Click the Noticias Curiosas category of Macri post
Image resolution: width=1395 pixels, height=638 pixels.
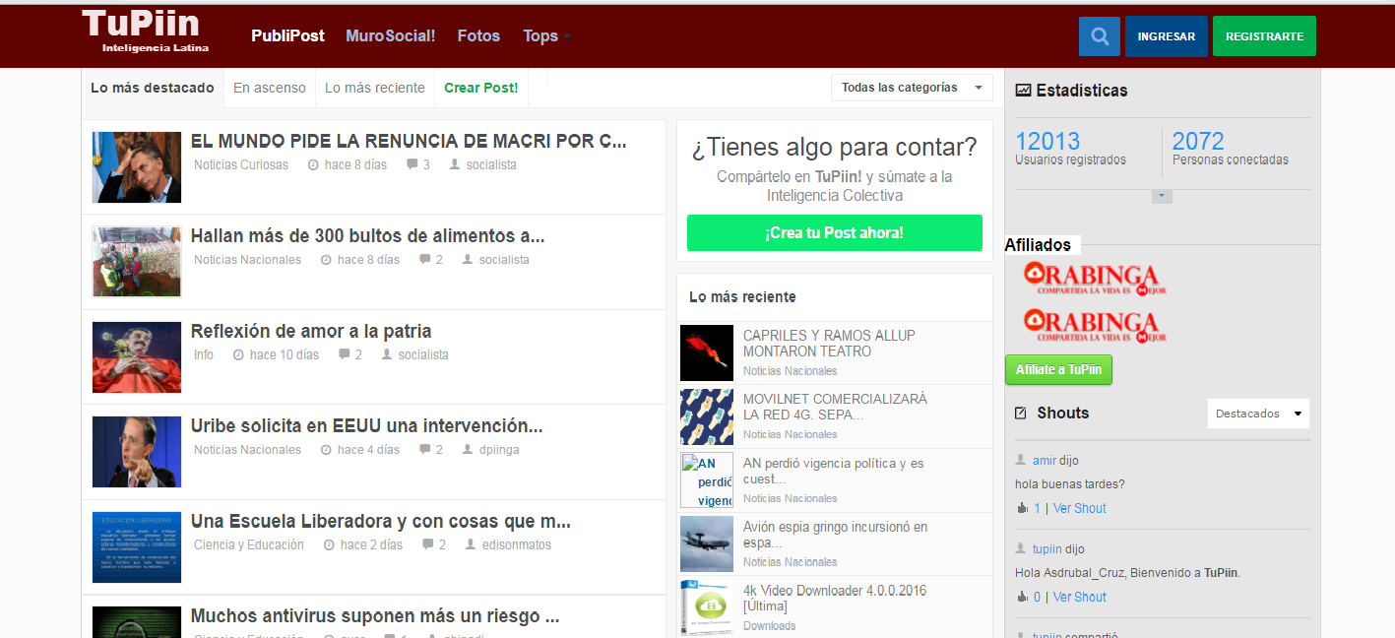241,164
